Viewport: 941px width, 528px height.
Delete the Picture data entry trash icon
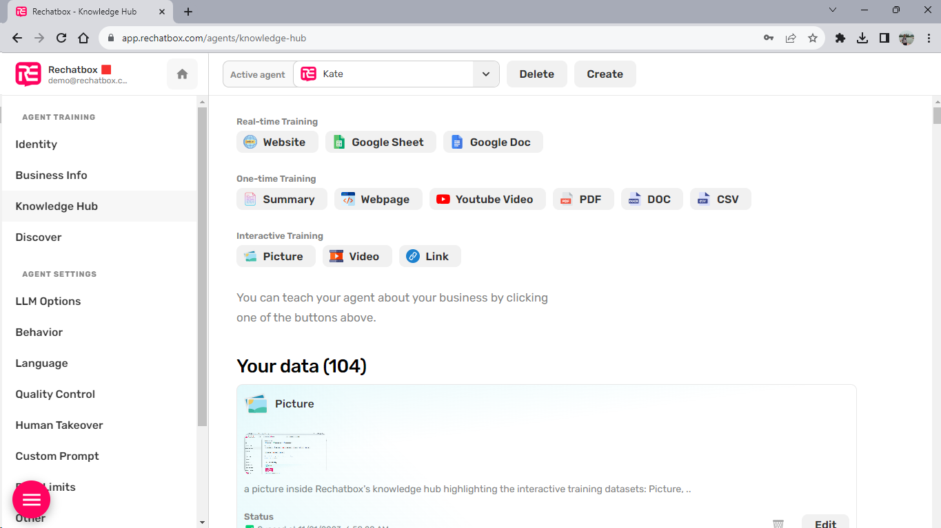(778, 524)
